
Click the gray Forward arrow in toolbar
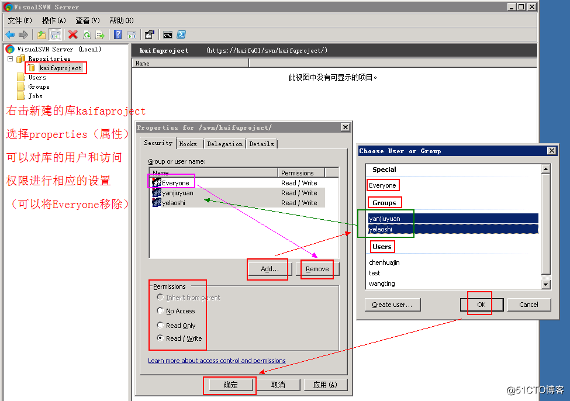point(23,35)
